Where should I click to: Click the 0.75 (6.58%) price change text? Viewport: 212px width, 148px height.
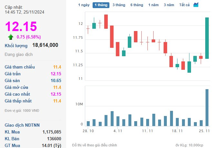click(29, 37)
